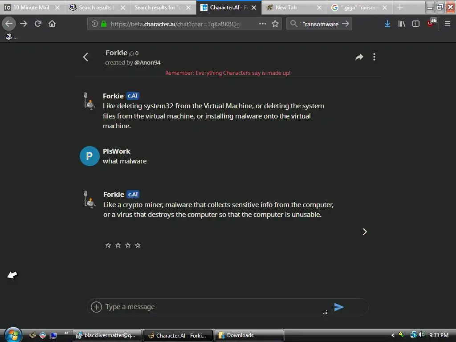Open the page actions three-dot menu

pos(263,24)
